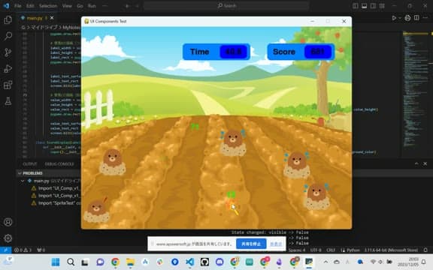Collapse main.py node in Problems tree
Viewport: 433px width, 270px height.
click(x=23, y=181)
